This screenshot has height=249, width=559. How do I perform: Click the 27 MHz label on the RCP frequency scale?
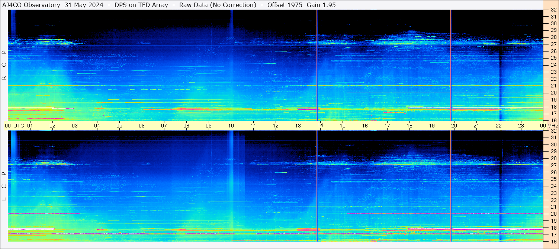click(553, 44)
